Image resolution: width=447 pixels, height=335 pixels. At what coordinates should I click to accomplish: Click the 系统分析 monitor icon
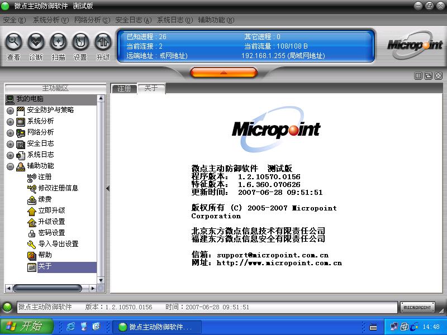(21, 122)
